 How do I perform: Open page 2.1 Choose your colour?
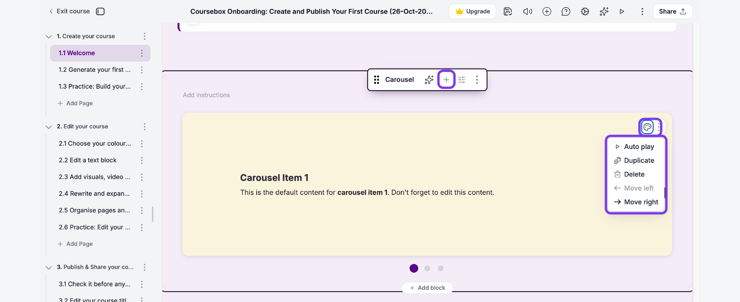[x=95, y=143]
